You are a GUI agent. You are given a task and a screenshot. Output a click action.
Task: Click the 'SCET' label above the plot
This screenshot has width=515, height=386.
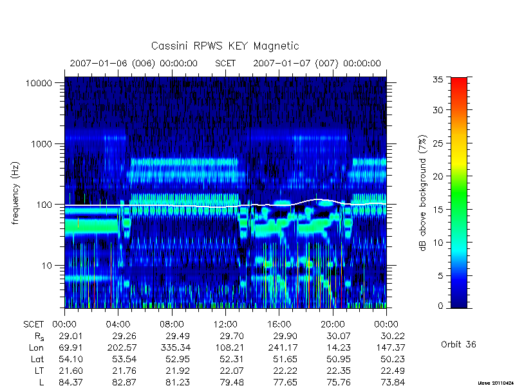[x=225, y=63]
